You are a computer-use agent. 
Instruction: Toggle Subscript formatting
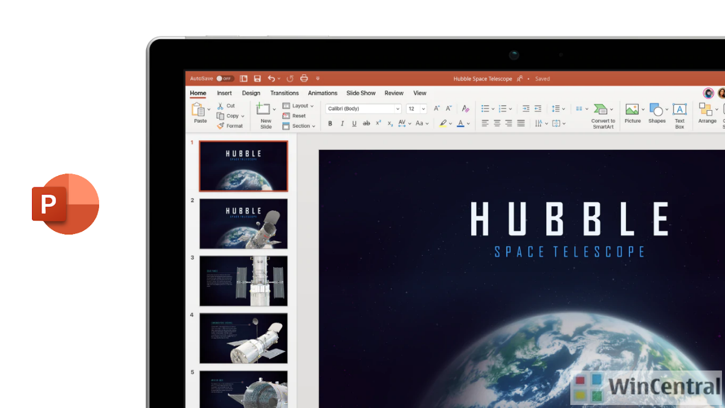click(x=390, y=124)
